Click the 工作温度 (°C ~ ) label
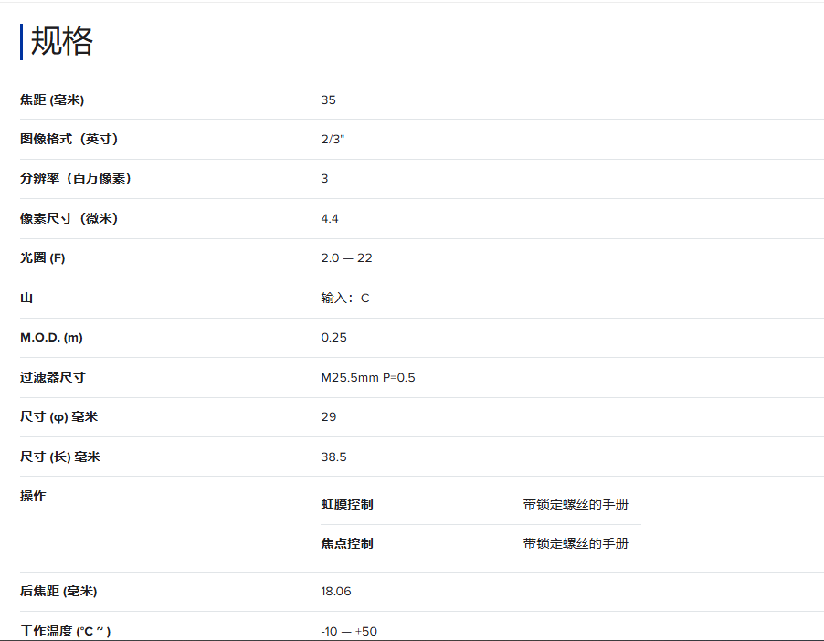Screen dimensions: 824x641 click(66, 631)
